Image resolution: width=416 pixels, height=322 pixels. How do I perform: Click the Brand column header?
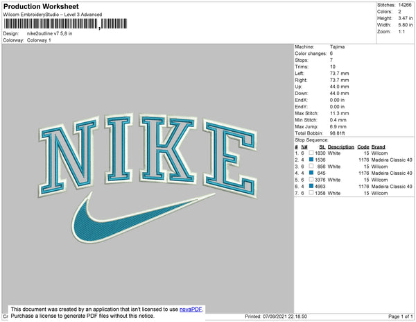[x=379, y=147]
